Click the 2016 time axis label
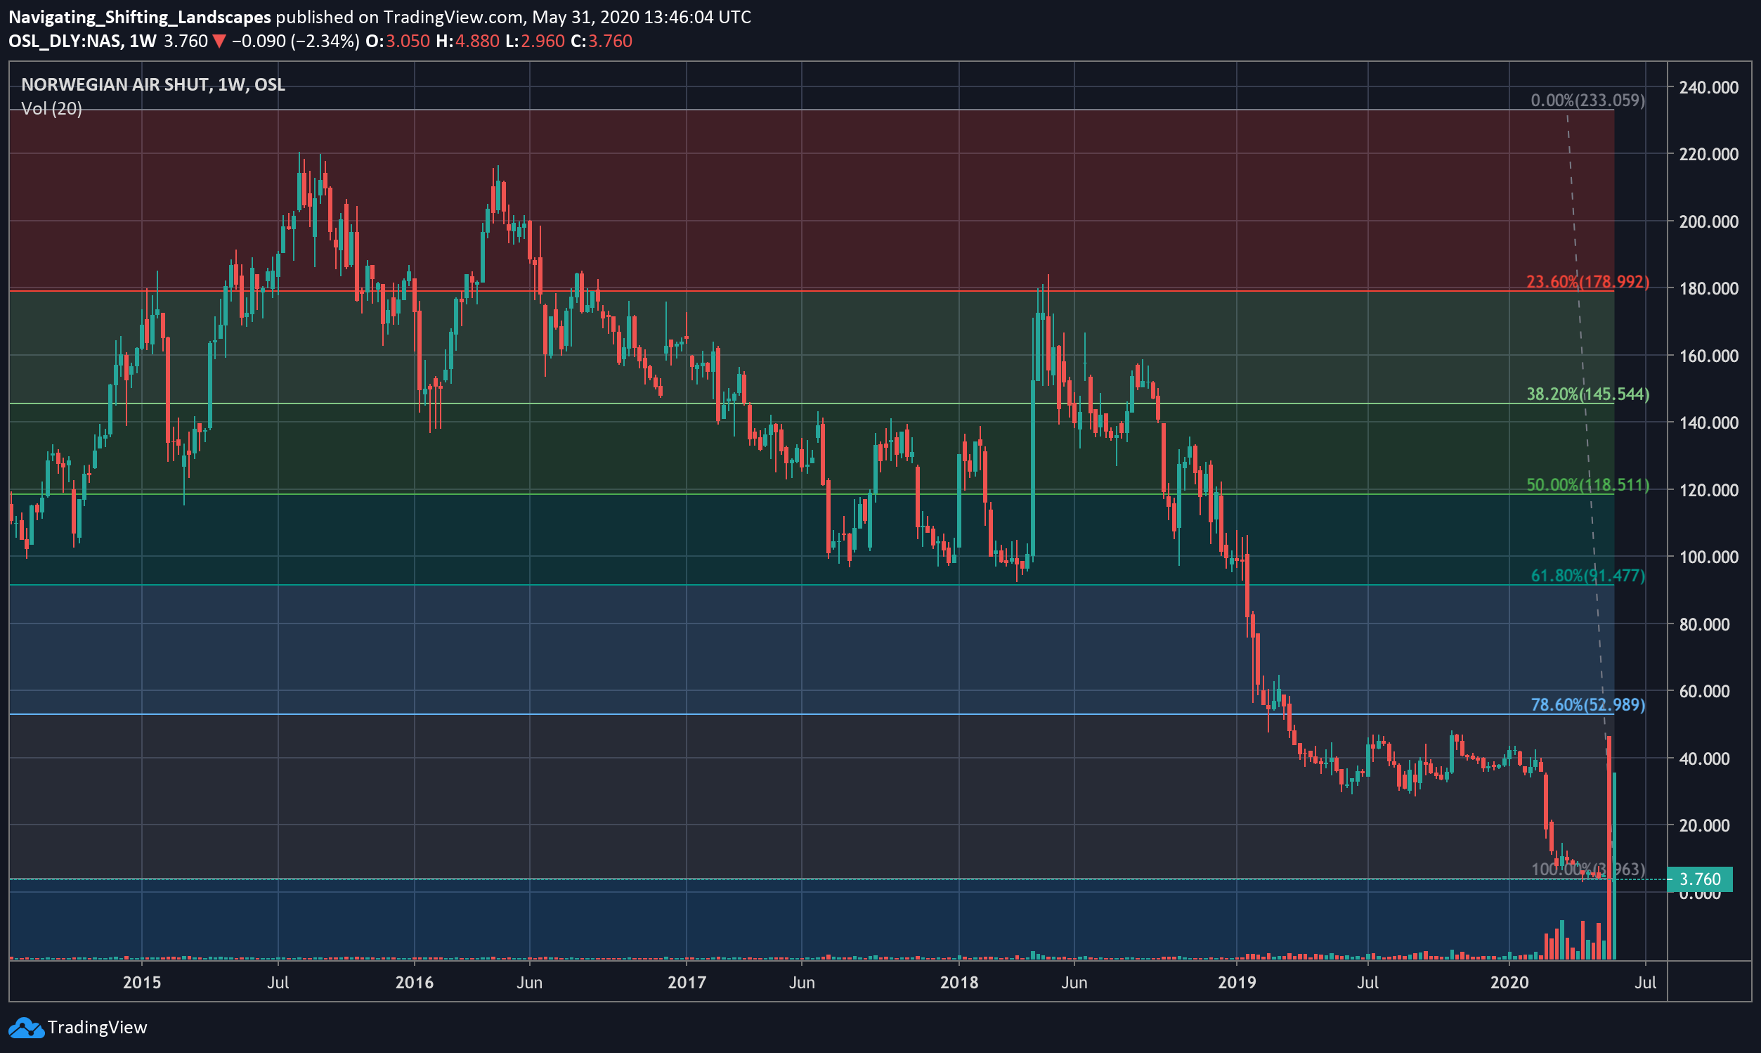 click(414, 982)
